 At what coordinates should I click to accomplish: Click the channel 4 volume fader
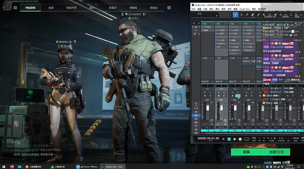tap(249, 108)
